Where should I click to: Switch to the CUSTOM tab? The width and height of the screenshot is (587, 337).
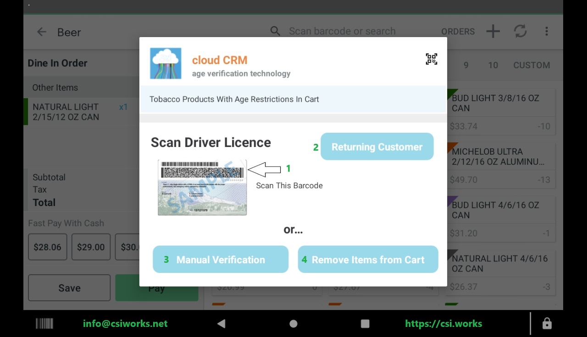pyautogui.click(x=532, y=65)
